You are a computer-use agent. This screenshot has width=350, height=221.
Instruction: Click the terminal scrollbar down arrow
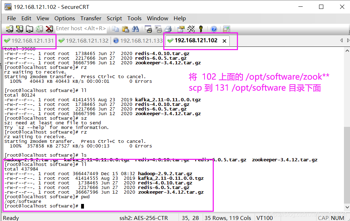(347, 207)
